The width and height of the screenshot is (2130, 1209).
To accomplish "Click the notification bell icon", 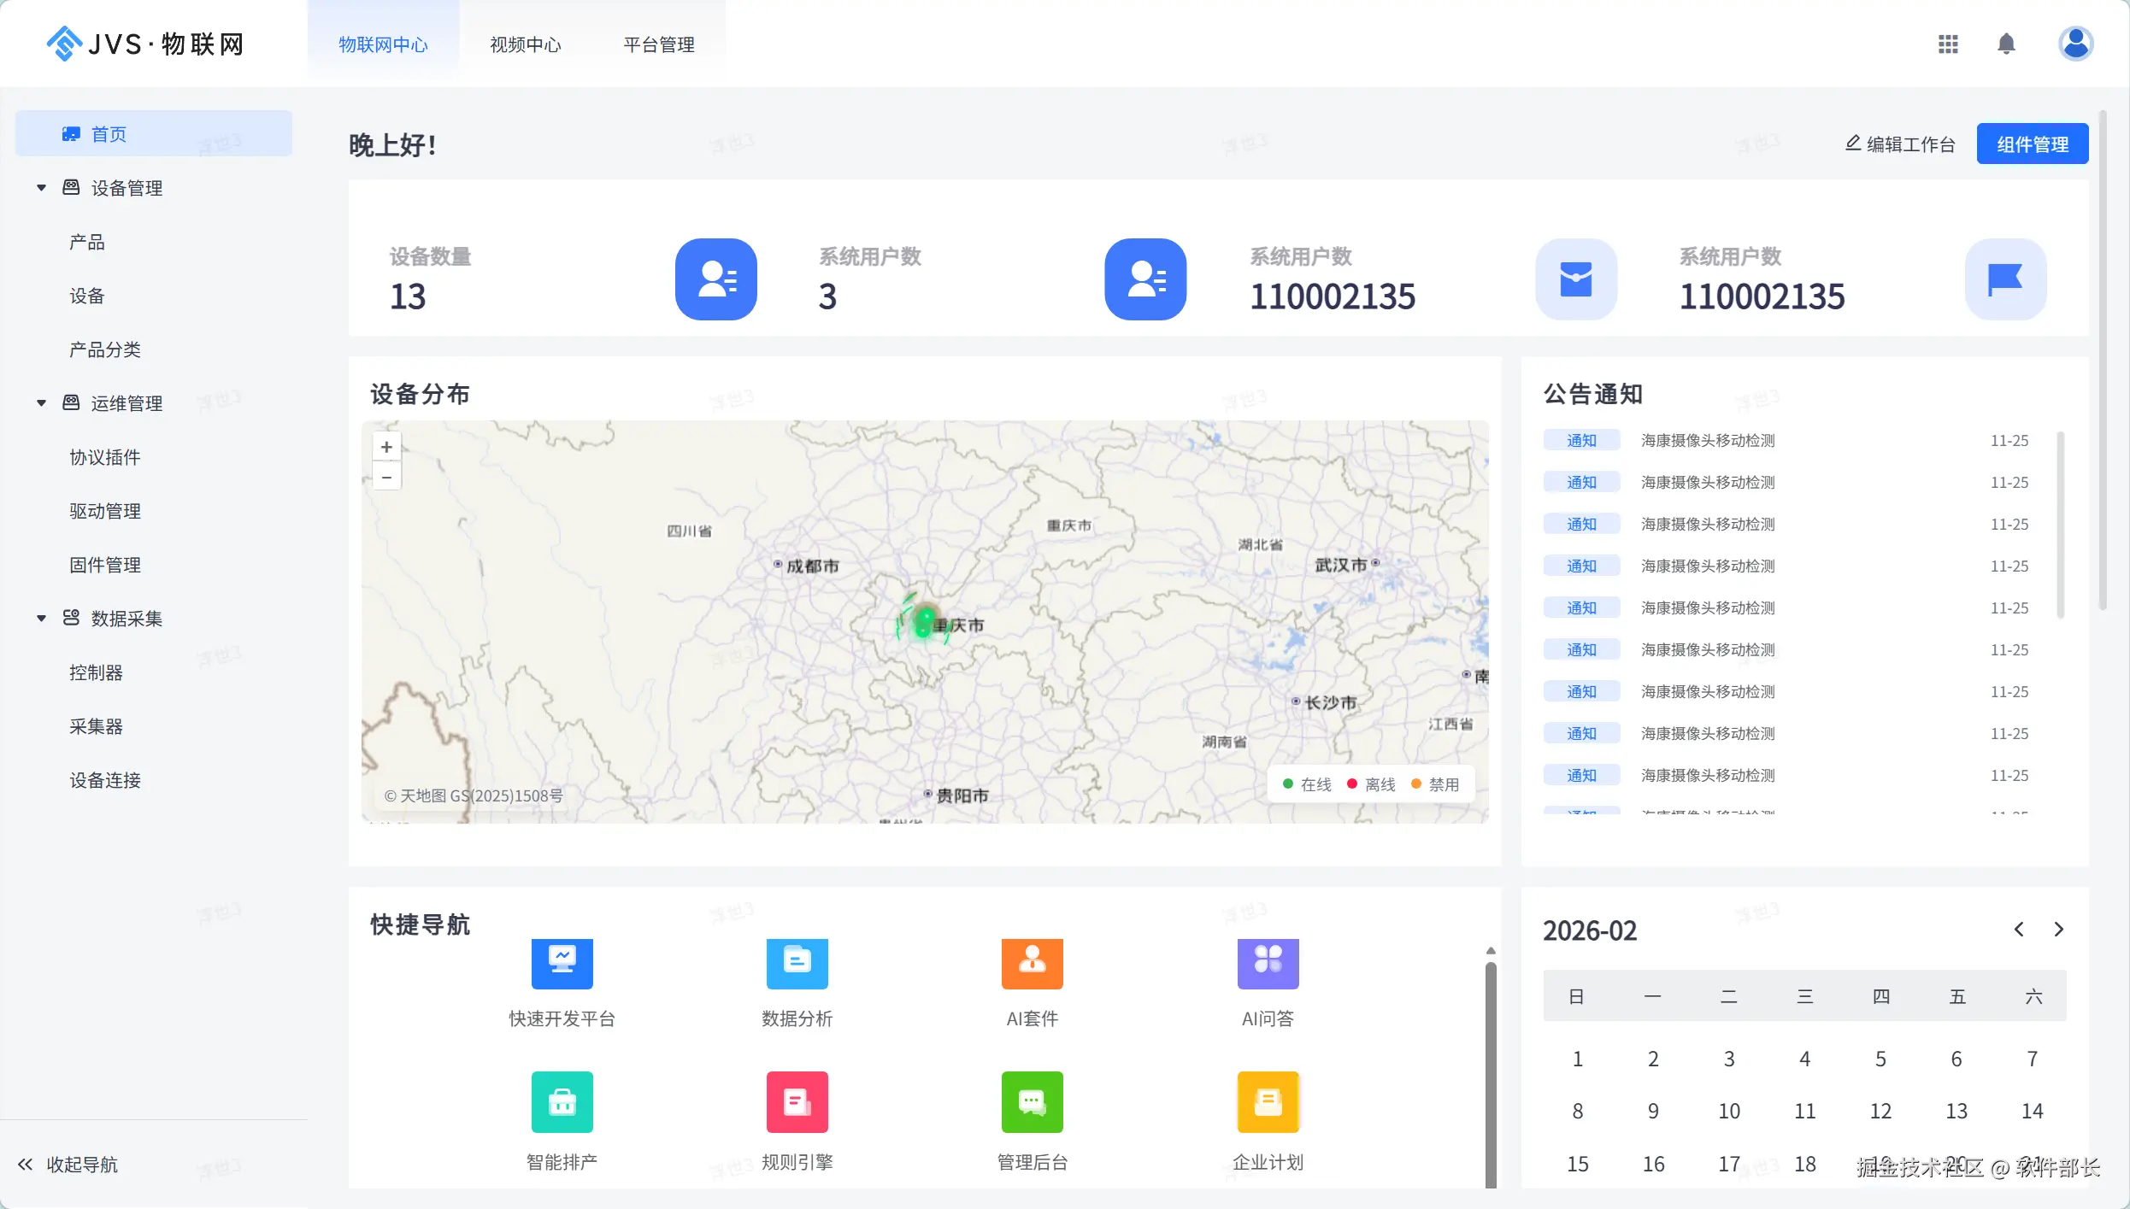I will tap(2006, 44).
